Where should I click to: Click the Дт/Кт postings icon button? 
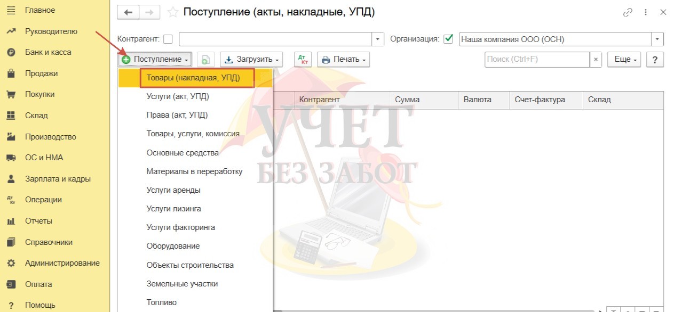[x=303, y=59]
